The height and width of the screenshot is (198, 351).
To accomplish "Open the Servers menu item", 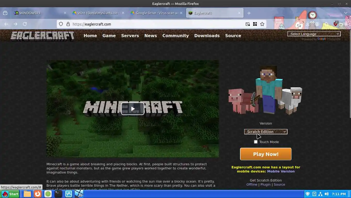I will click(x=130, y=36).
